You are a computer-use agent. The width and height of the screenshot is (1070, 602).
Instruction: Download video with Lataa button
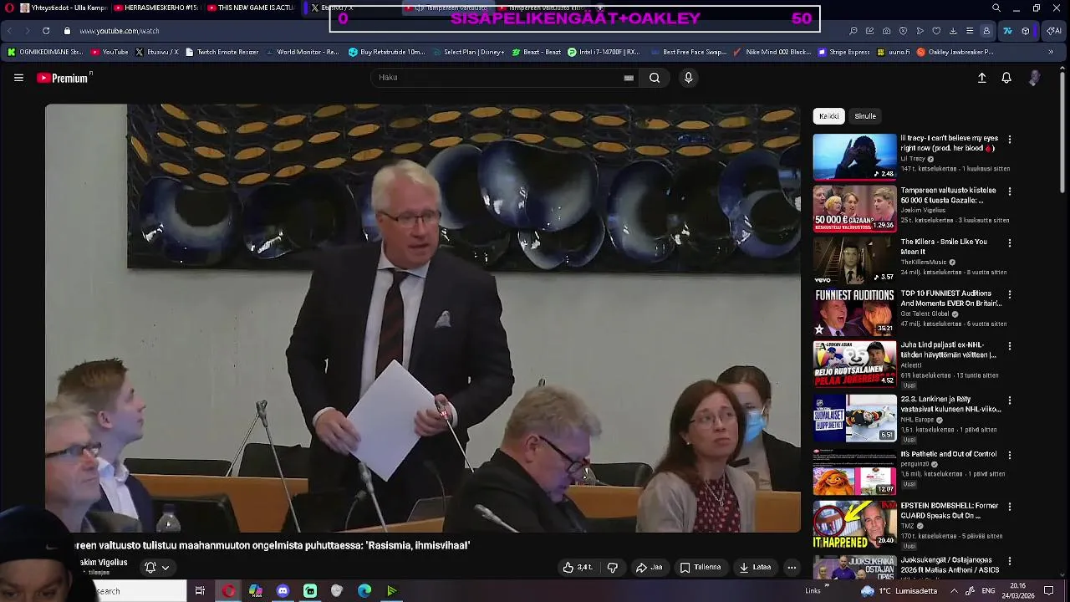pos(755,568)
